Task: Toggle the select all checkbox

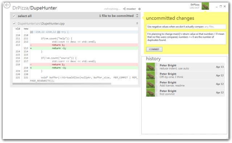Action: tap(14, 16)
